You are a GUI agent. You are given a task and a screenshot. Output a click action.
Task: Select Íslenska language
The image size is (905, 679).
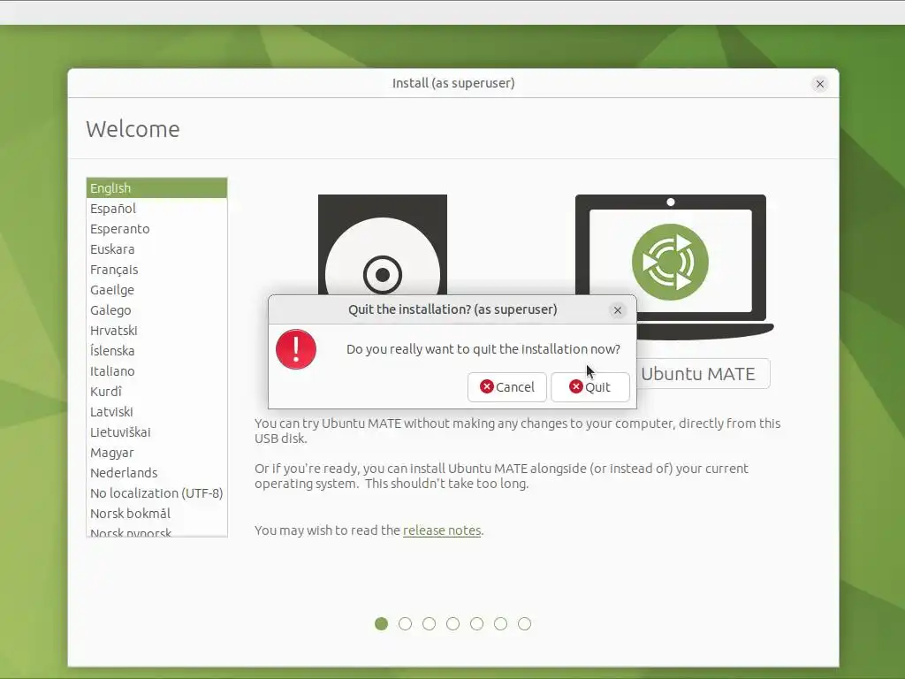tap(156, 350)
